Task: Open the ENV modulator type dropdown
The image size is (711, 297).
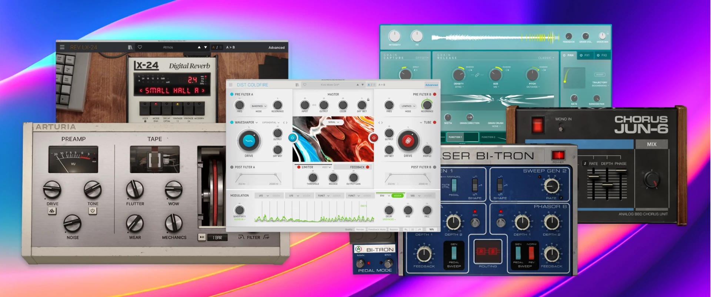Action: click(384, 196)
